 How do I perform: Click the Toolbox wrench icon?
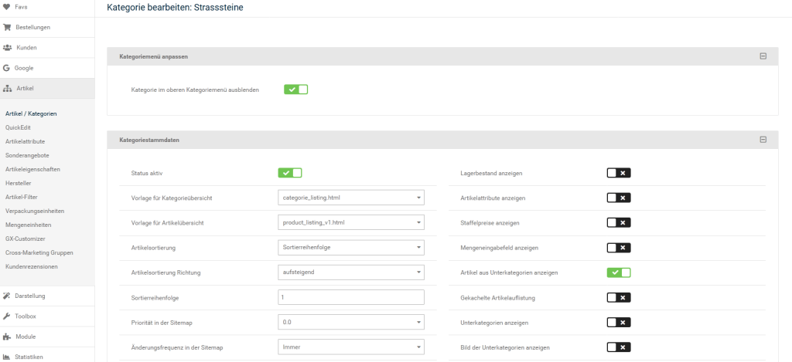pyautogui.click(x=7, y=316)
